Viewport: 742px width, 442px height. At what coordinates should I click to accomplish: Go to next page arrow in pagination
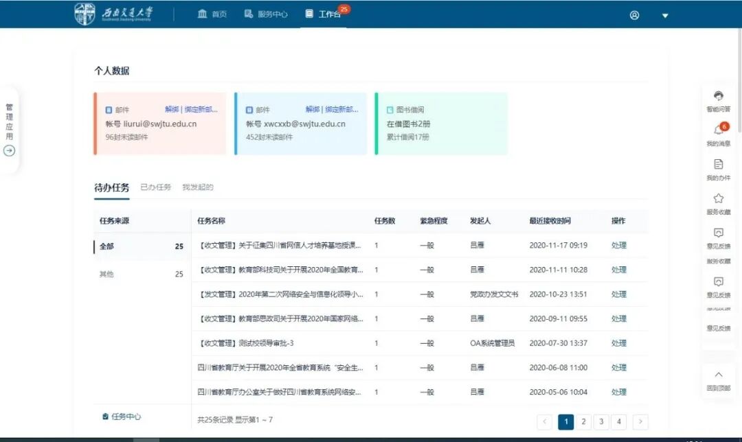pyautogui.click(x=640, y=421)
